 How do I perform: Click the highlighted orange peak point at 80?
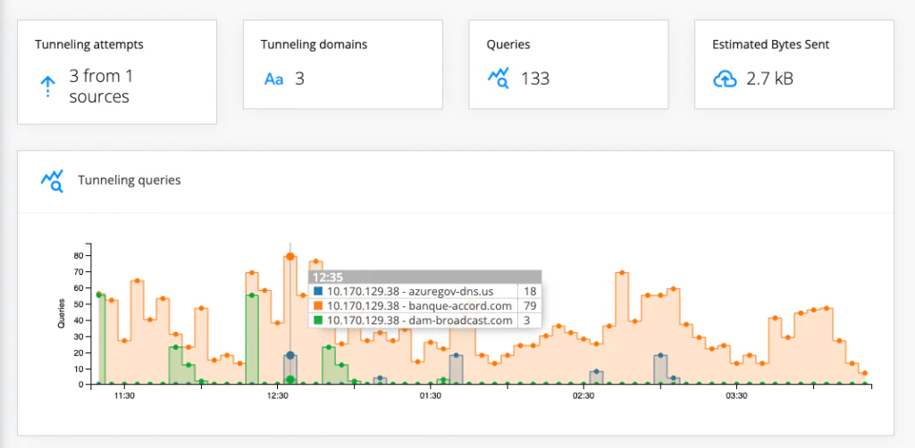[290, 256]
